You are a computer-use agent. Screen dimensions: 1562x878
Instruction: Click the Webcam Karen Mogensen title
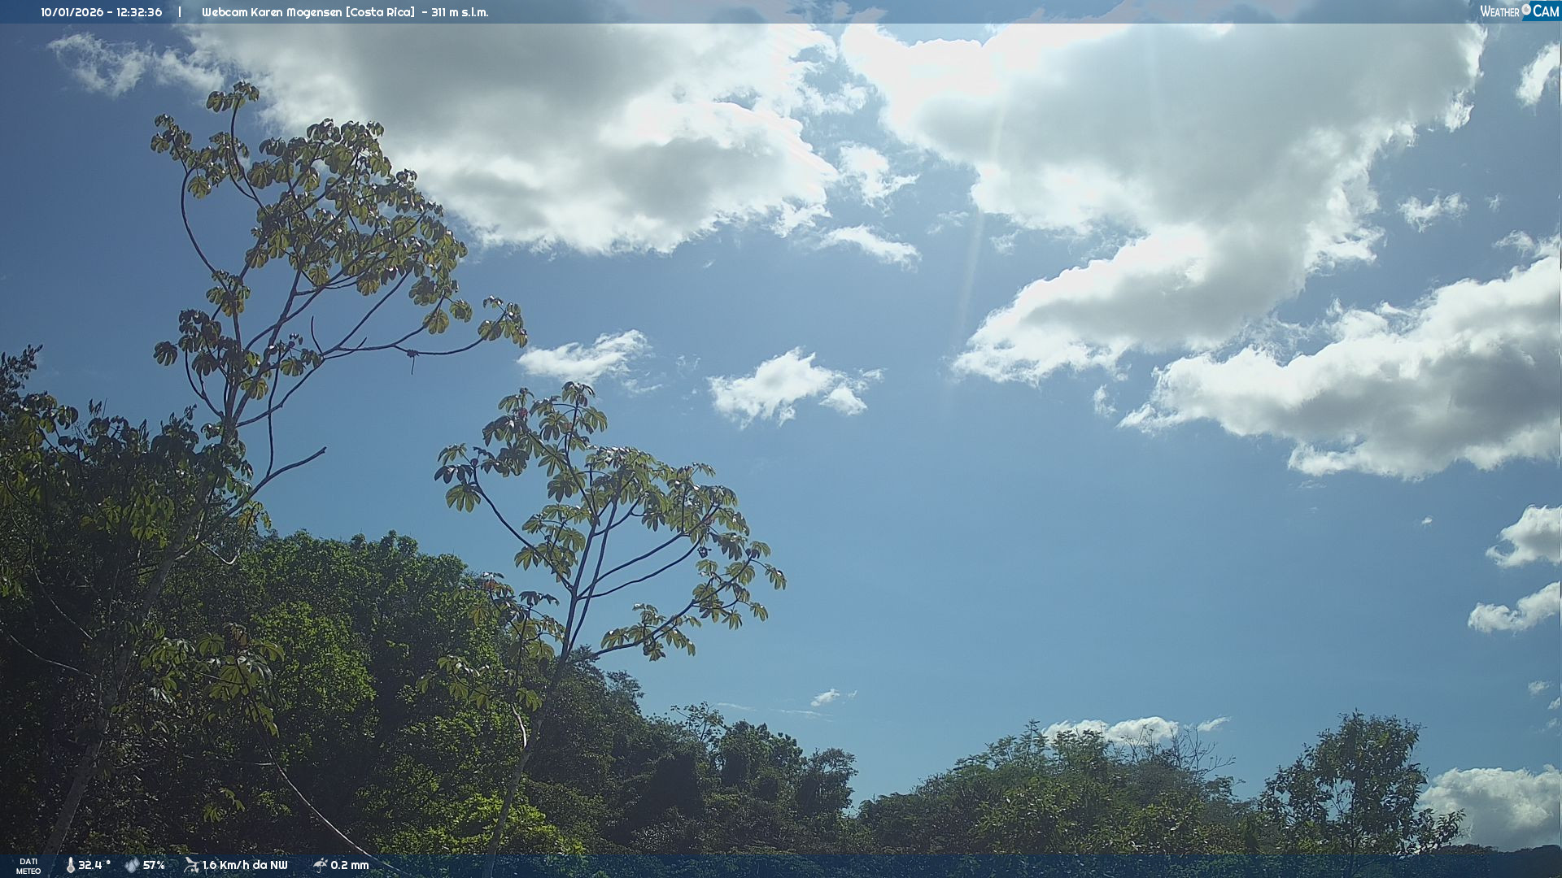[273, 12]
